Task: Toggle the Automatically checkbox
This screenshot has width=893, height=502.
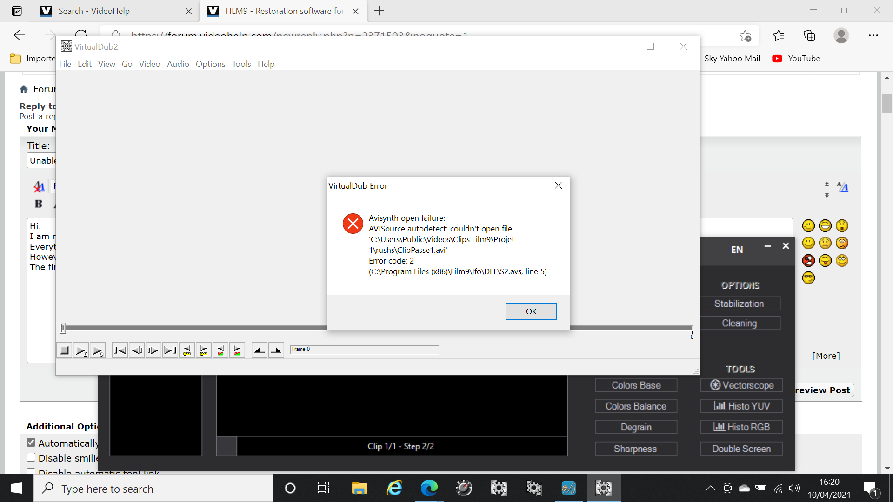Action: pyautogui.click(x=31, y=443)
